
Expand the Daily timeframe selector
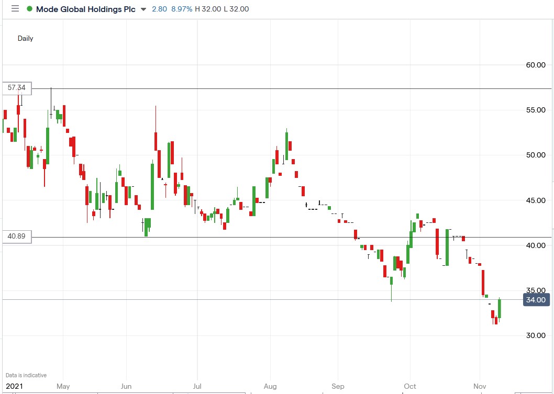point(25,38)
